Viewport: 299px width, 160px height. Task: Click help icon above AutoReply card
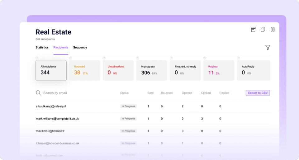pos(238,58)
